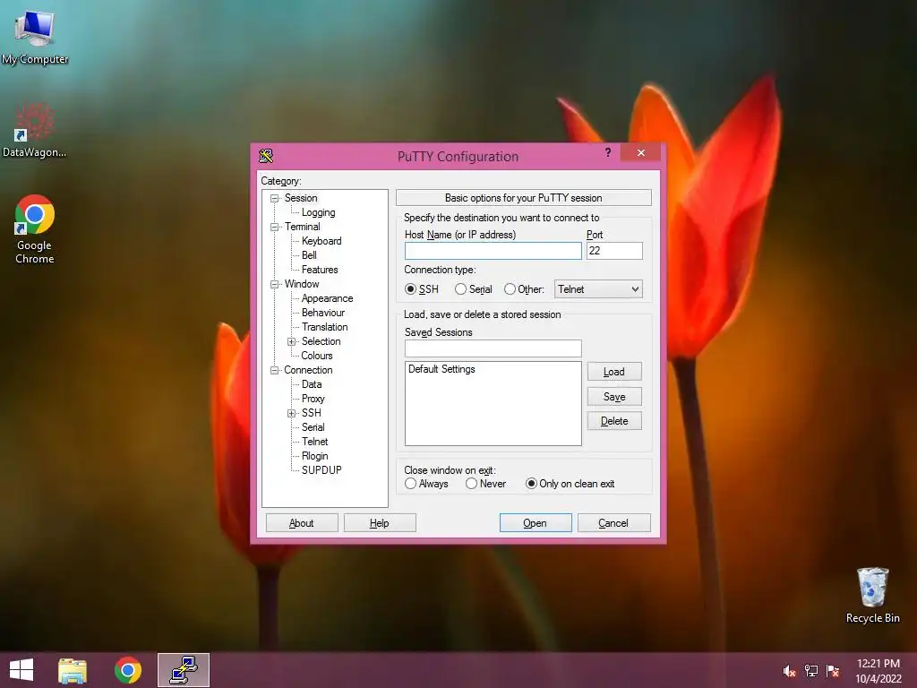Open the network tray icon
The height and width of the screenshot is (688, 917).
click(811, 671)
